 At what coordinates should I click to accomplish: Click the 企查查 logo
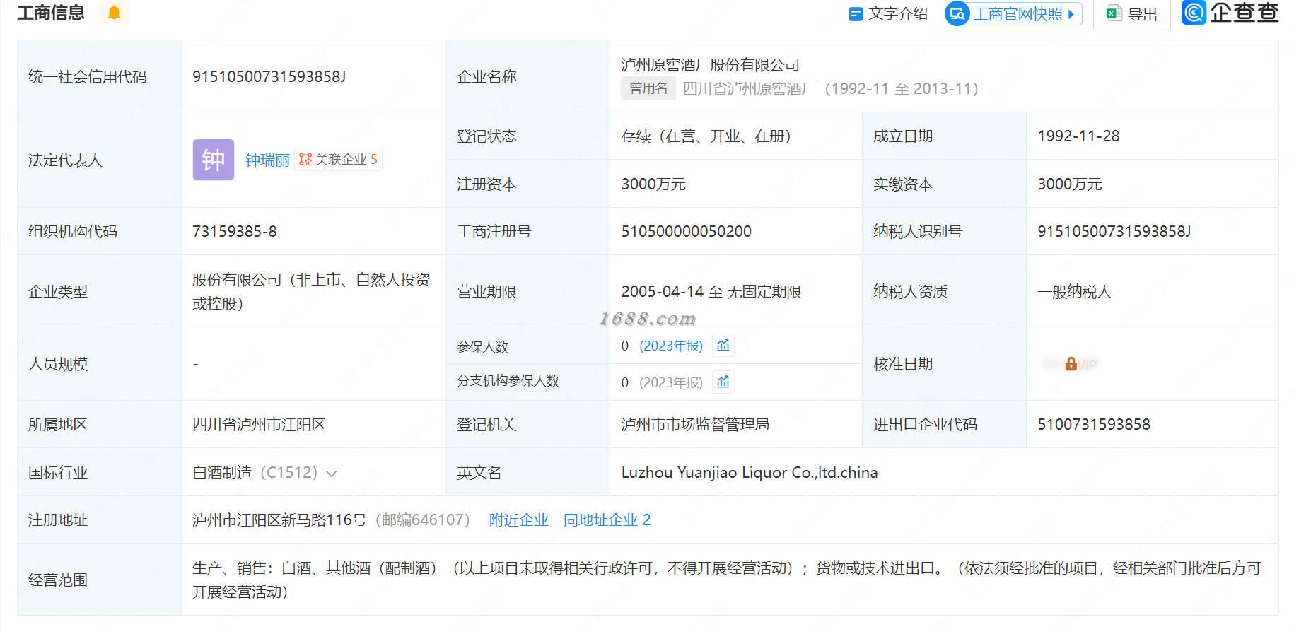click(1230, 13)
